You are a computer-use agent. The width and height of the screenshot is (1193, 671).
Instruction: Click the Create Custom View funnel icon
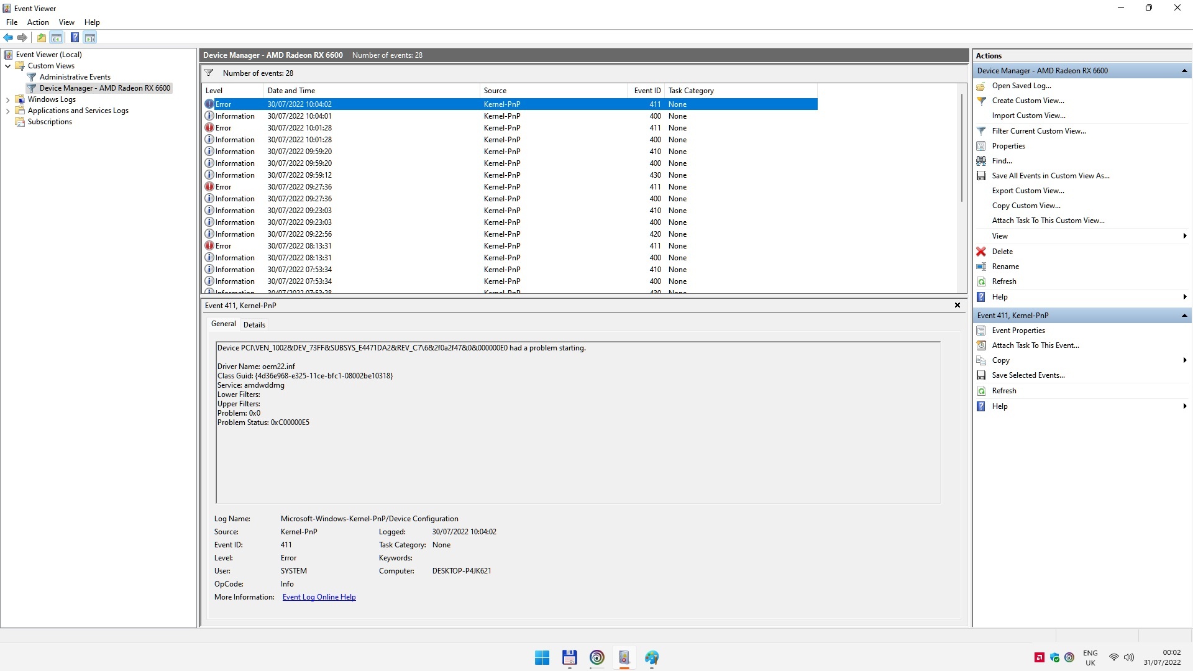pyautogui.click(x=981, y=101)
